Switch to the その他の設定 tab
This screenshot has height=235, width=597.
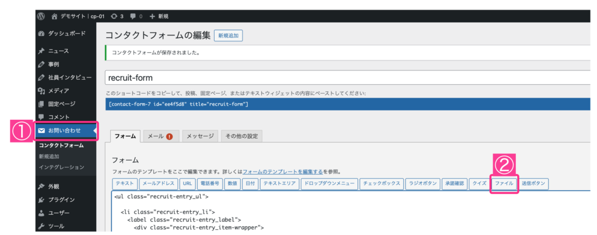pyautogui.click(x=241, y=136)
